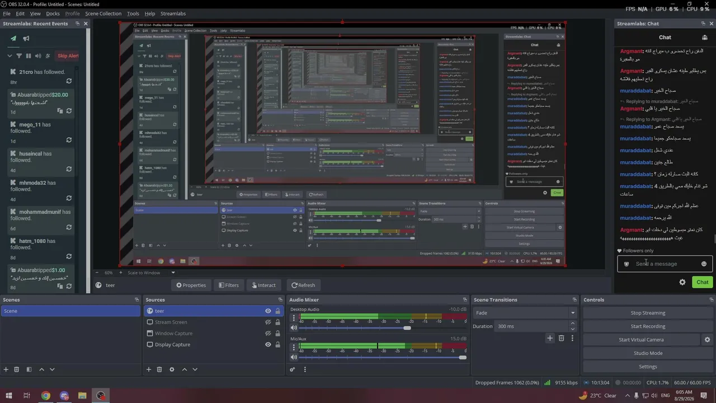The height and width of the screenshot is (403, 716).
Task: Open source properties gear in Sources dock
Action: pyautogui.click(x=172, y=369)
